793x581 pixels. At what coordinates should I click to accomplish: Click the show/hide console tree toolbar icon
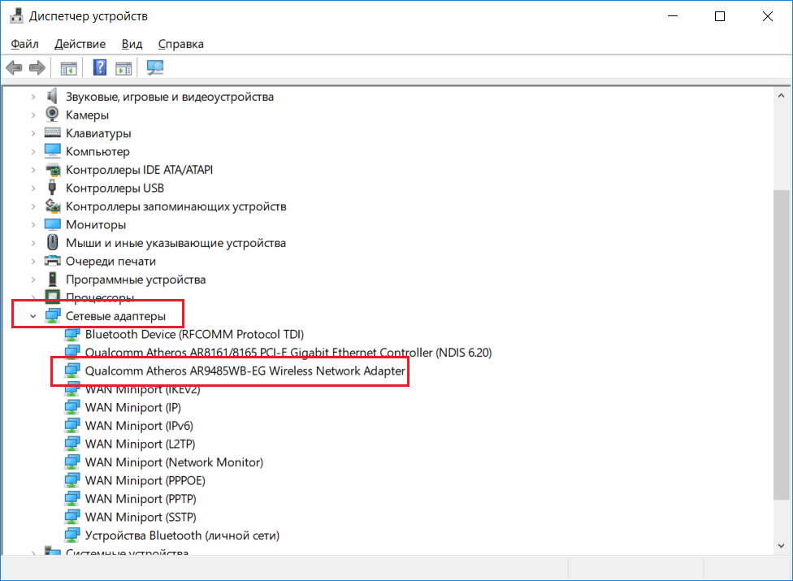[x=68, y=67]
